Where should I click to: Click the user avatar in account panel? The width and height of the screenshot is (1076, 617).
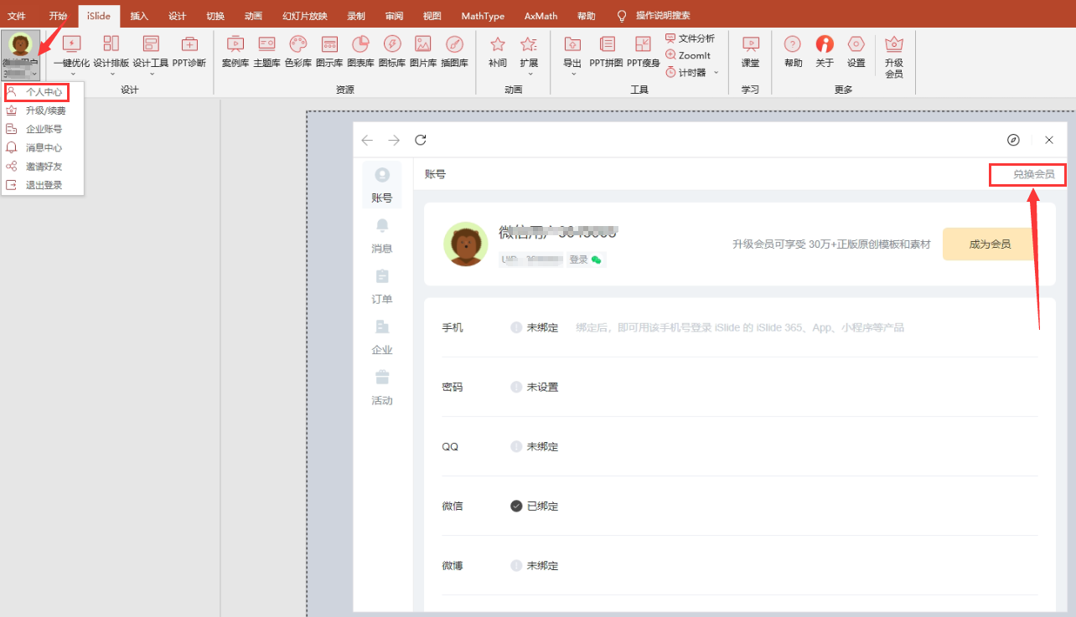tap(465, 244)
